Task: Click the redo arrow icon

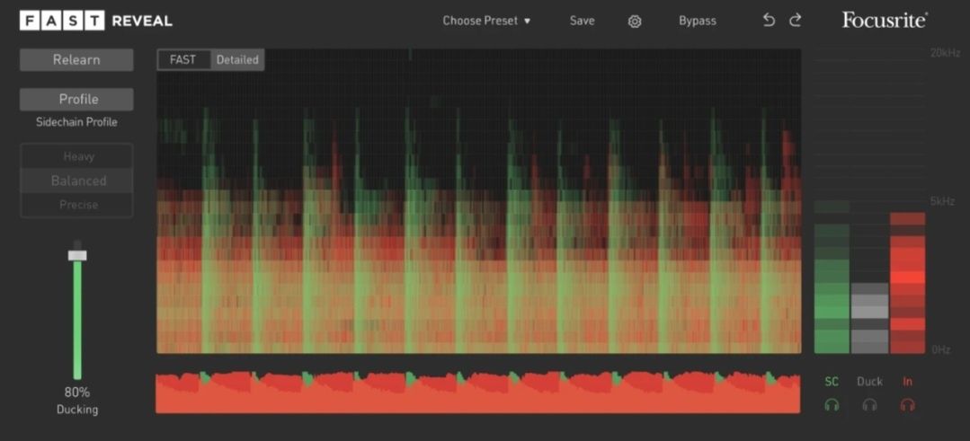Action: click(x=796, y=21)
